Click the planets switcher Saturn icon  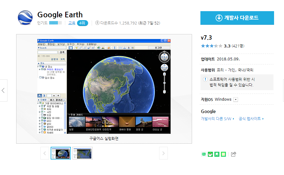click(109, 48)
